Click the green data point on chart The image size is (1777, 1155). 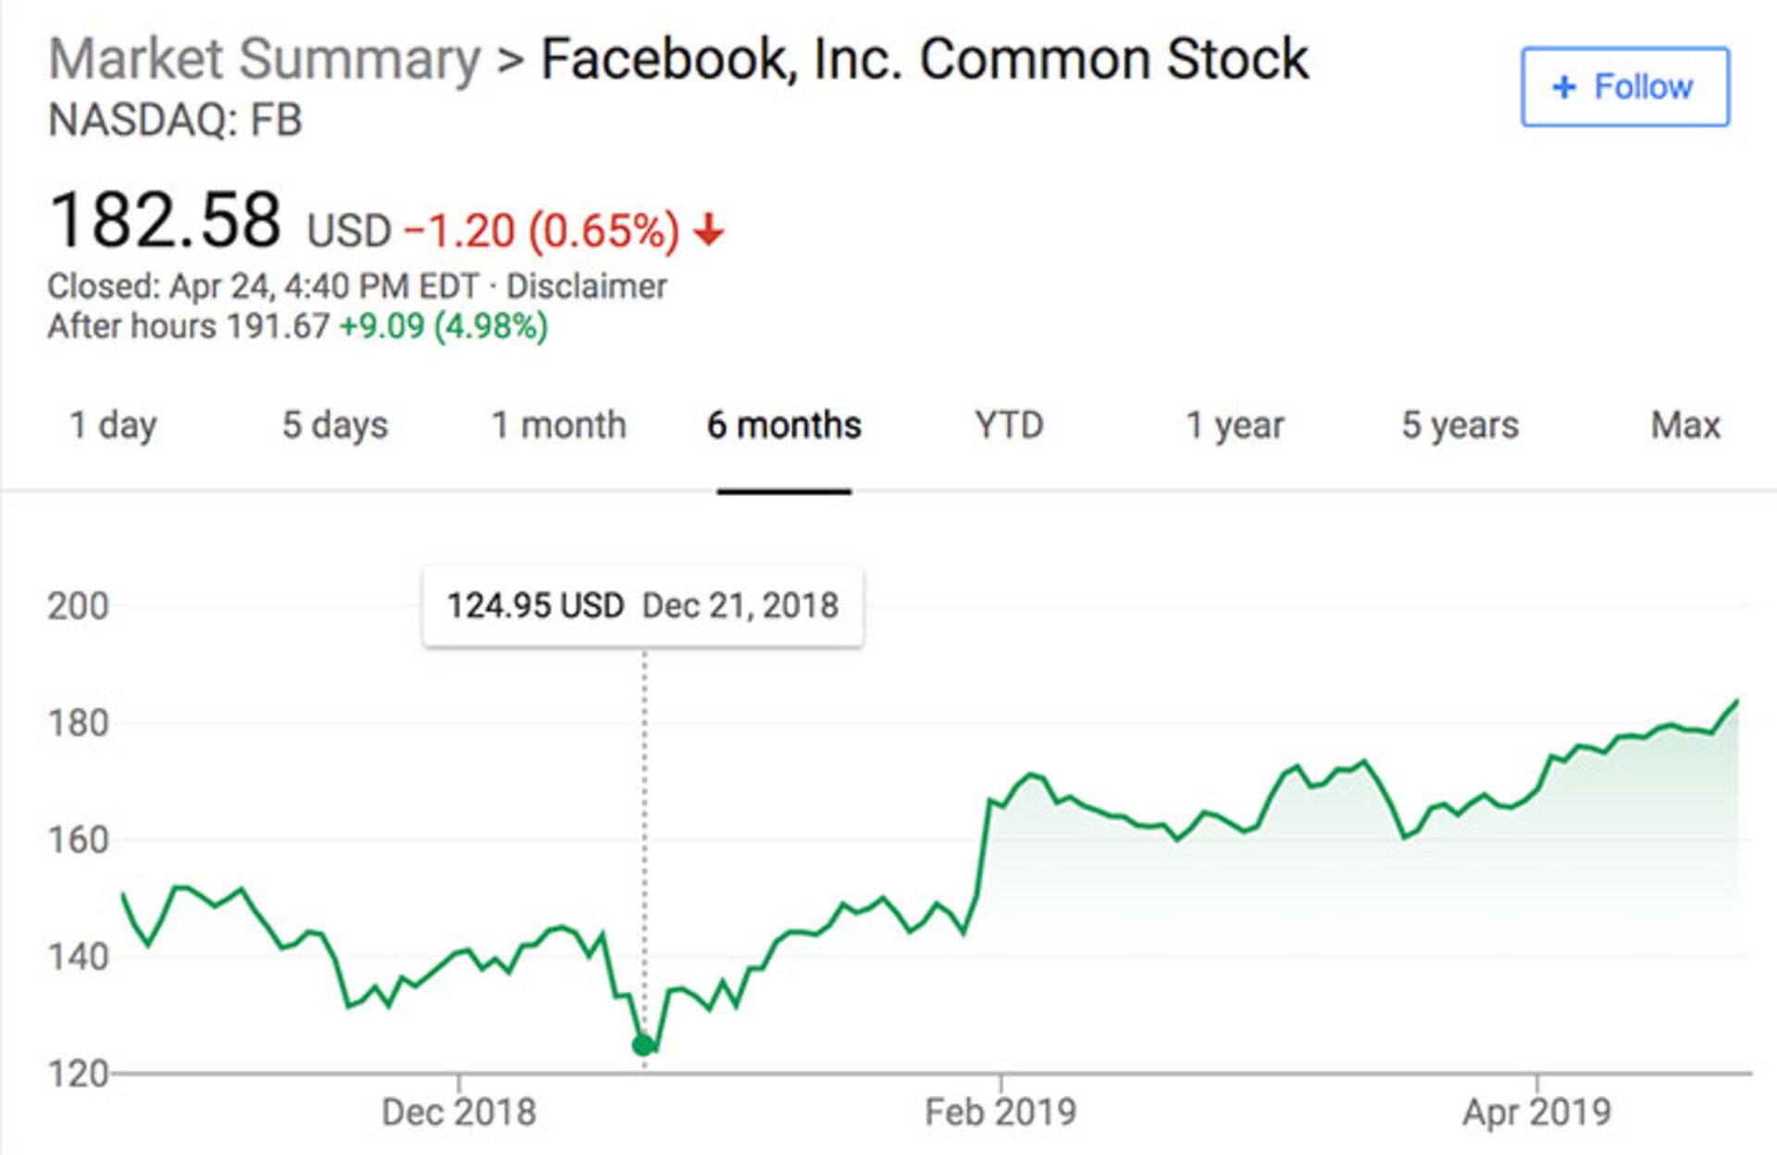(x=642, y=1046)
